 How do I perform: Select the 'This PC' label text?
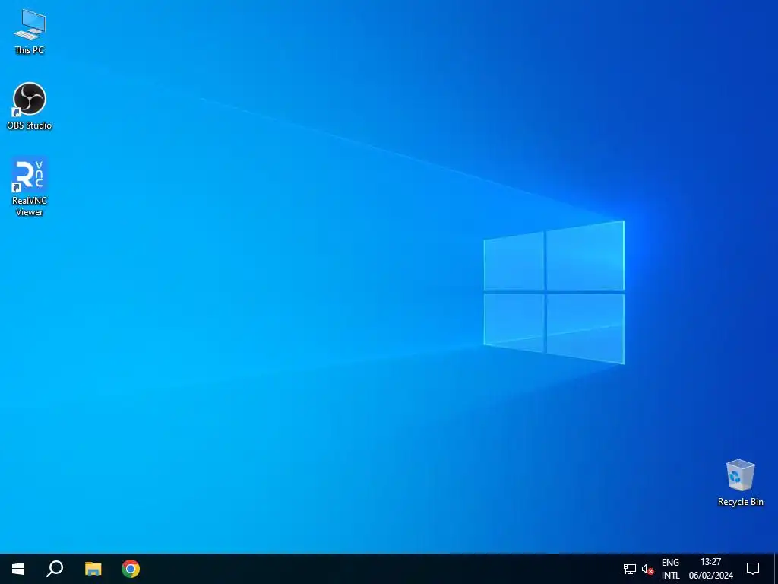point(30,50)
